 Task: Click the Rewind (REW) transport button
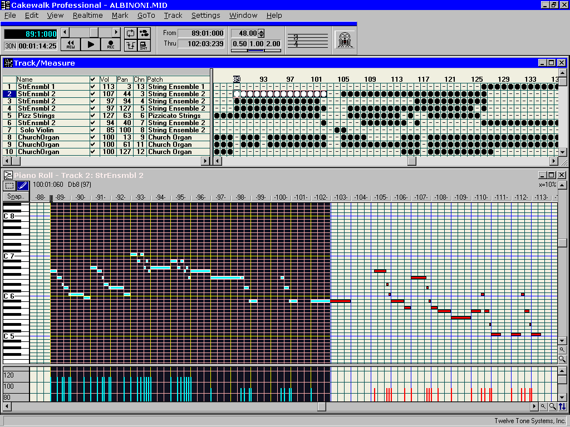(71, 44)
